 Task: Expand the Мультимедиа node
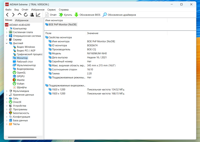point(7,91)
